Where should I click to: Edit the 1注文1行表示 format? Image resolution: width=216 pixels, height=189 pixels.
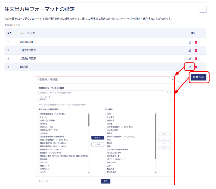coord(190,51)
